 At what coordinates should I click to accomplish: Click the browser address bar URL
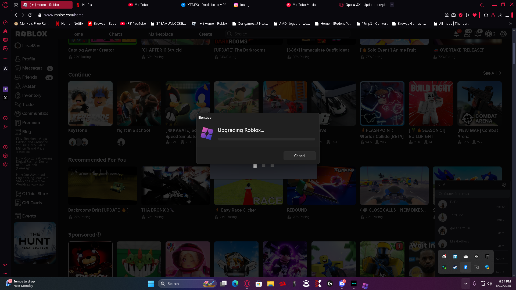pyautogui.click(x=64, y=15)
